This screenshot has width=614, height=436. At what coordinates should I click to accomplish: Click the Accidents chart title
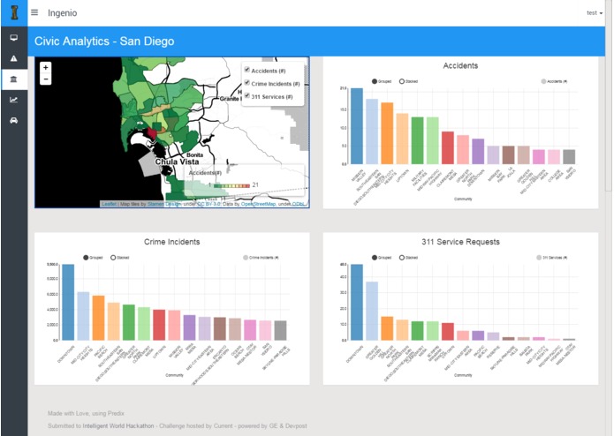[460, 65]
